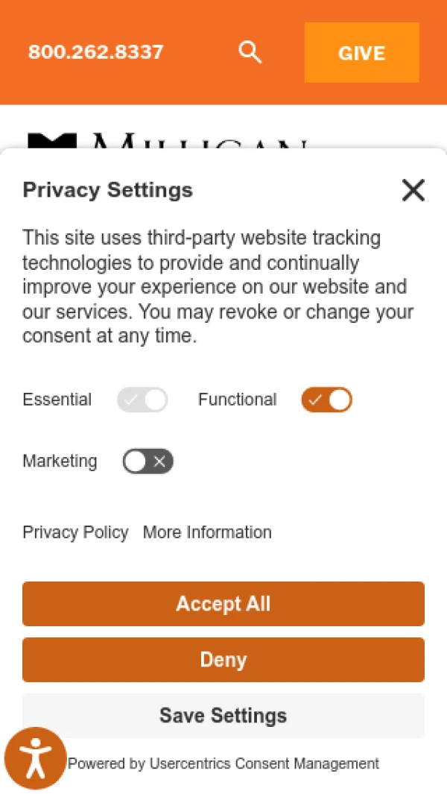Click the white accessibility figure icon

pyautogui.click(x=35, y=757)
